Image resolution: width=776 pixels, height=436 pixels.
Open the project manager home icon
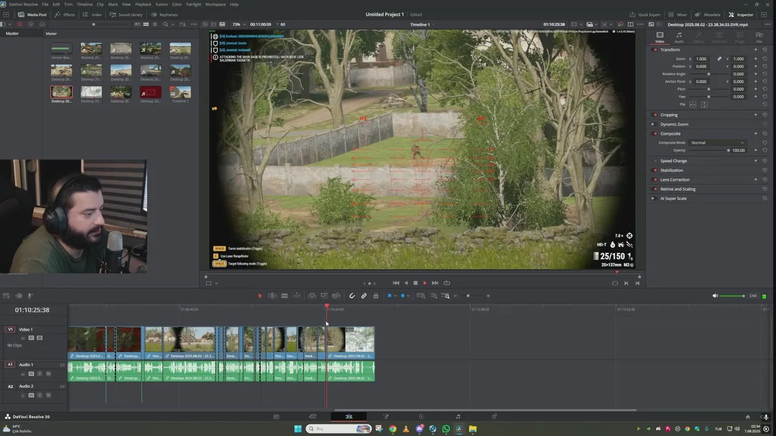[748, 417]
